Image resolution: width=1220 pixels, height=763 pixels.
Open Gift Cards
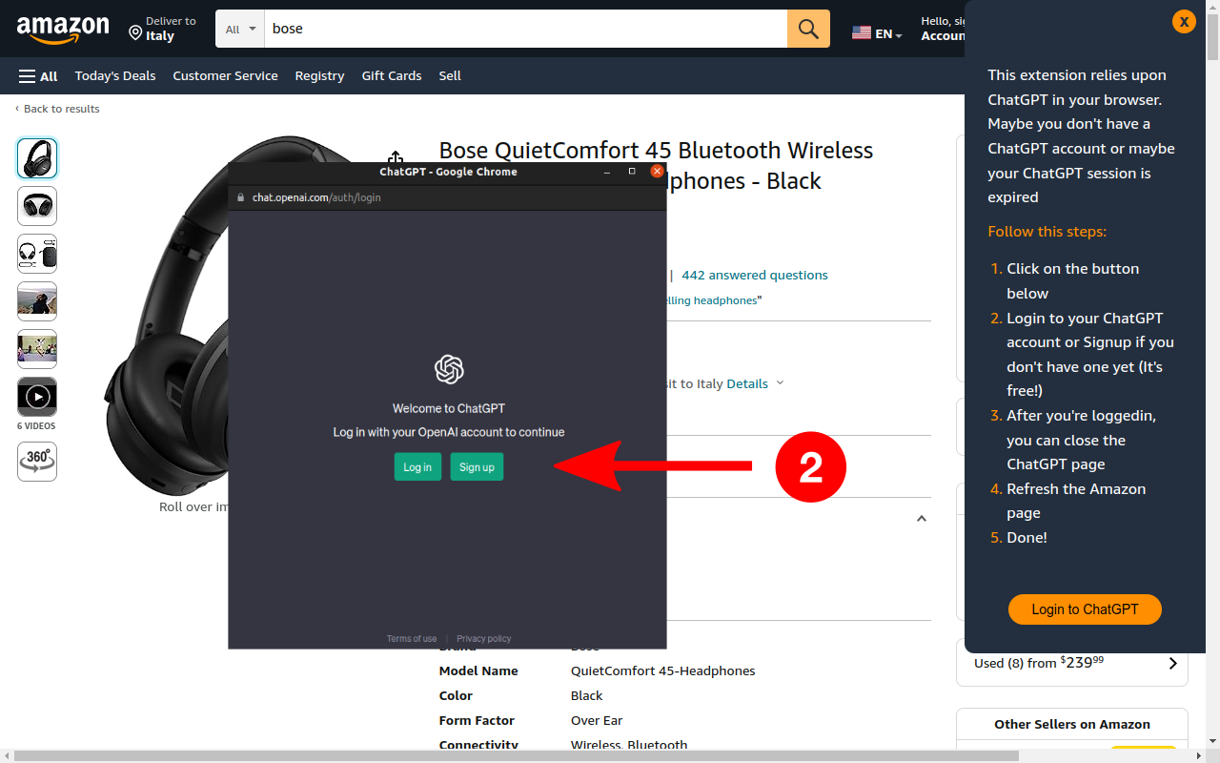(x=392, y=76)
